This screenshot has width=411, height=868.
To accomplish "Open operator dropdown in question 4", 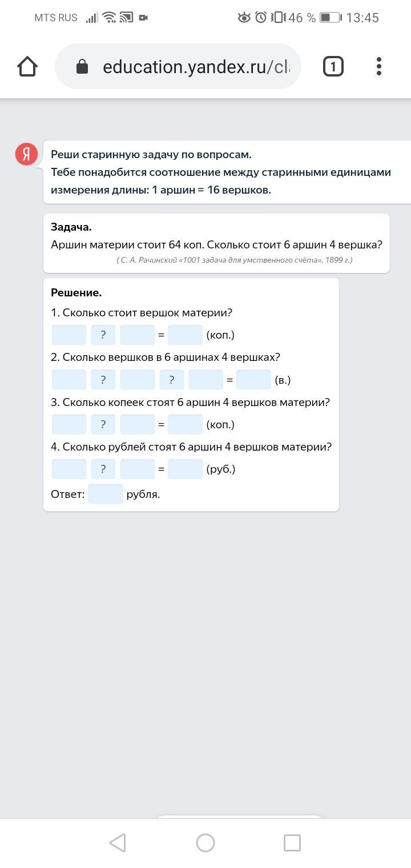I will click(103, 469).
